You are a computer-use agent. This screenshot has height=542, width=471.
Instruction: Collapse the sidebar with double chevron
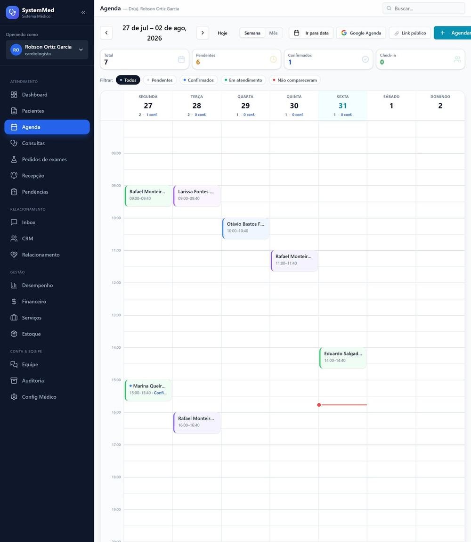click(83, 12)
